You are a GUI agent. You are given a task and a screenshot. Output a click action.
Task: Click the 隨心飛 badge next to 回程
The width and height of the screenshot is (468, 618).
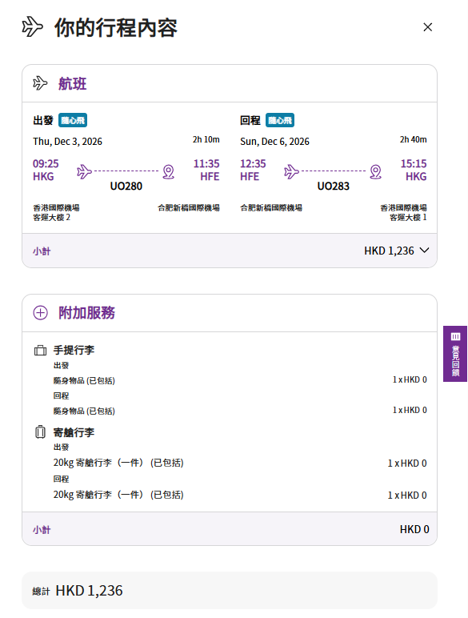(x=280, y=120)
